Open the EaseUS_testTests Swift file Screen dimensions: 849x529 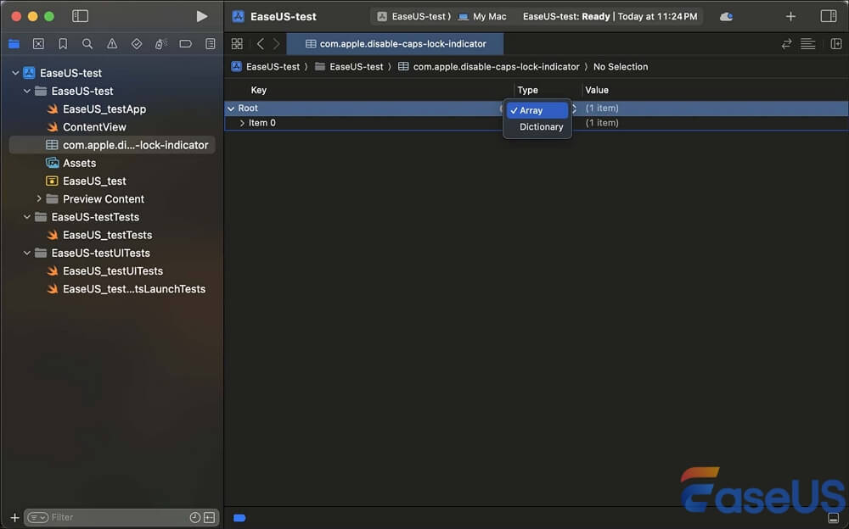[x=107, y=236]
